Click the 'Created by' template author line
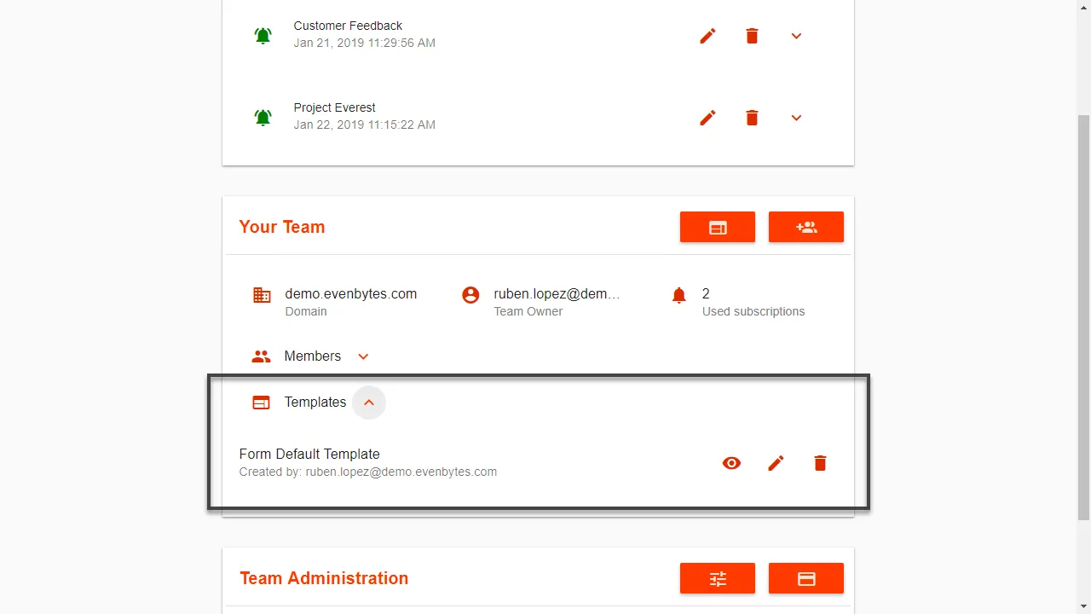Screen dimensions: 1091x614 (x=368, y=472)
